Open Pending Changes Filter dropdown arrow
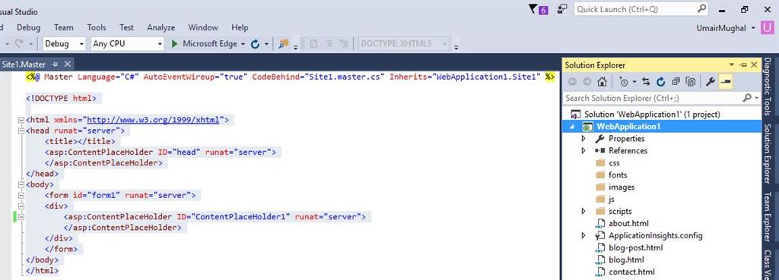The width and height of the screenshot is (779, 280). [634, 82]
